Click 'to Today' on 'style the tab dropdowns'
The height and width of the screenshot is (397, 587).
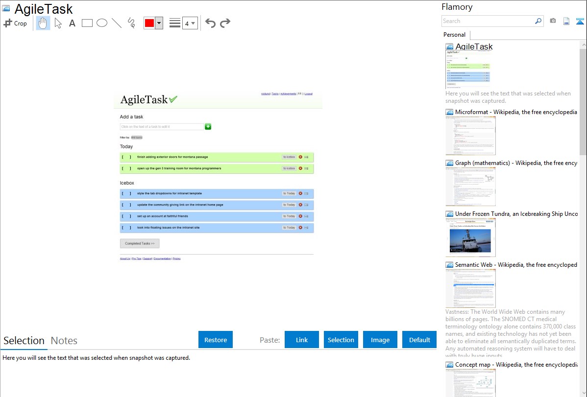click(x=289, y=193)
